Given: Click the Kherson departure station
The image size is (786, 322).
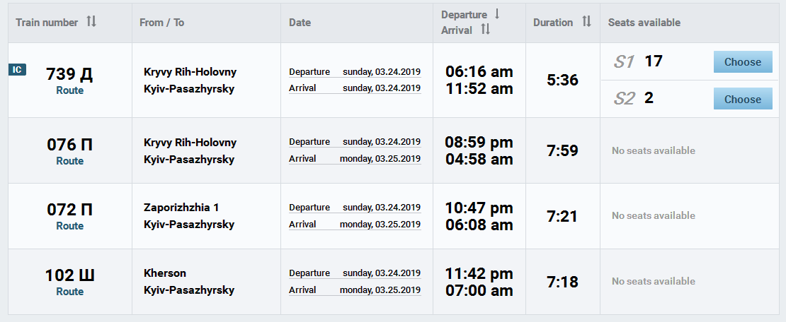Looking at the screenshot, I should (165, 273).
